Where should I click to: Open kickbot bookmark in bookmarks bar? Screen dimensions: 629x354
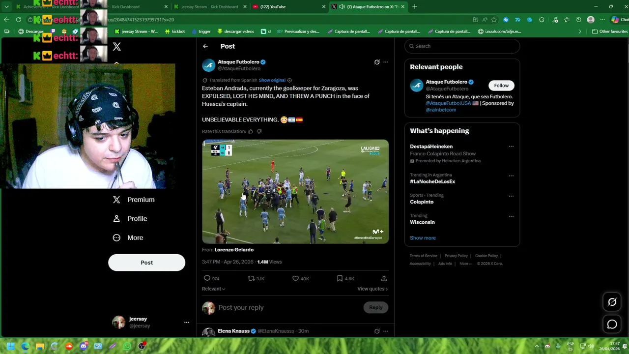tap(174, 31)
